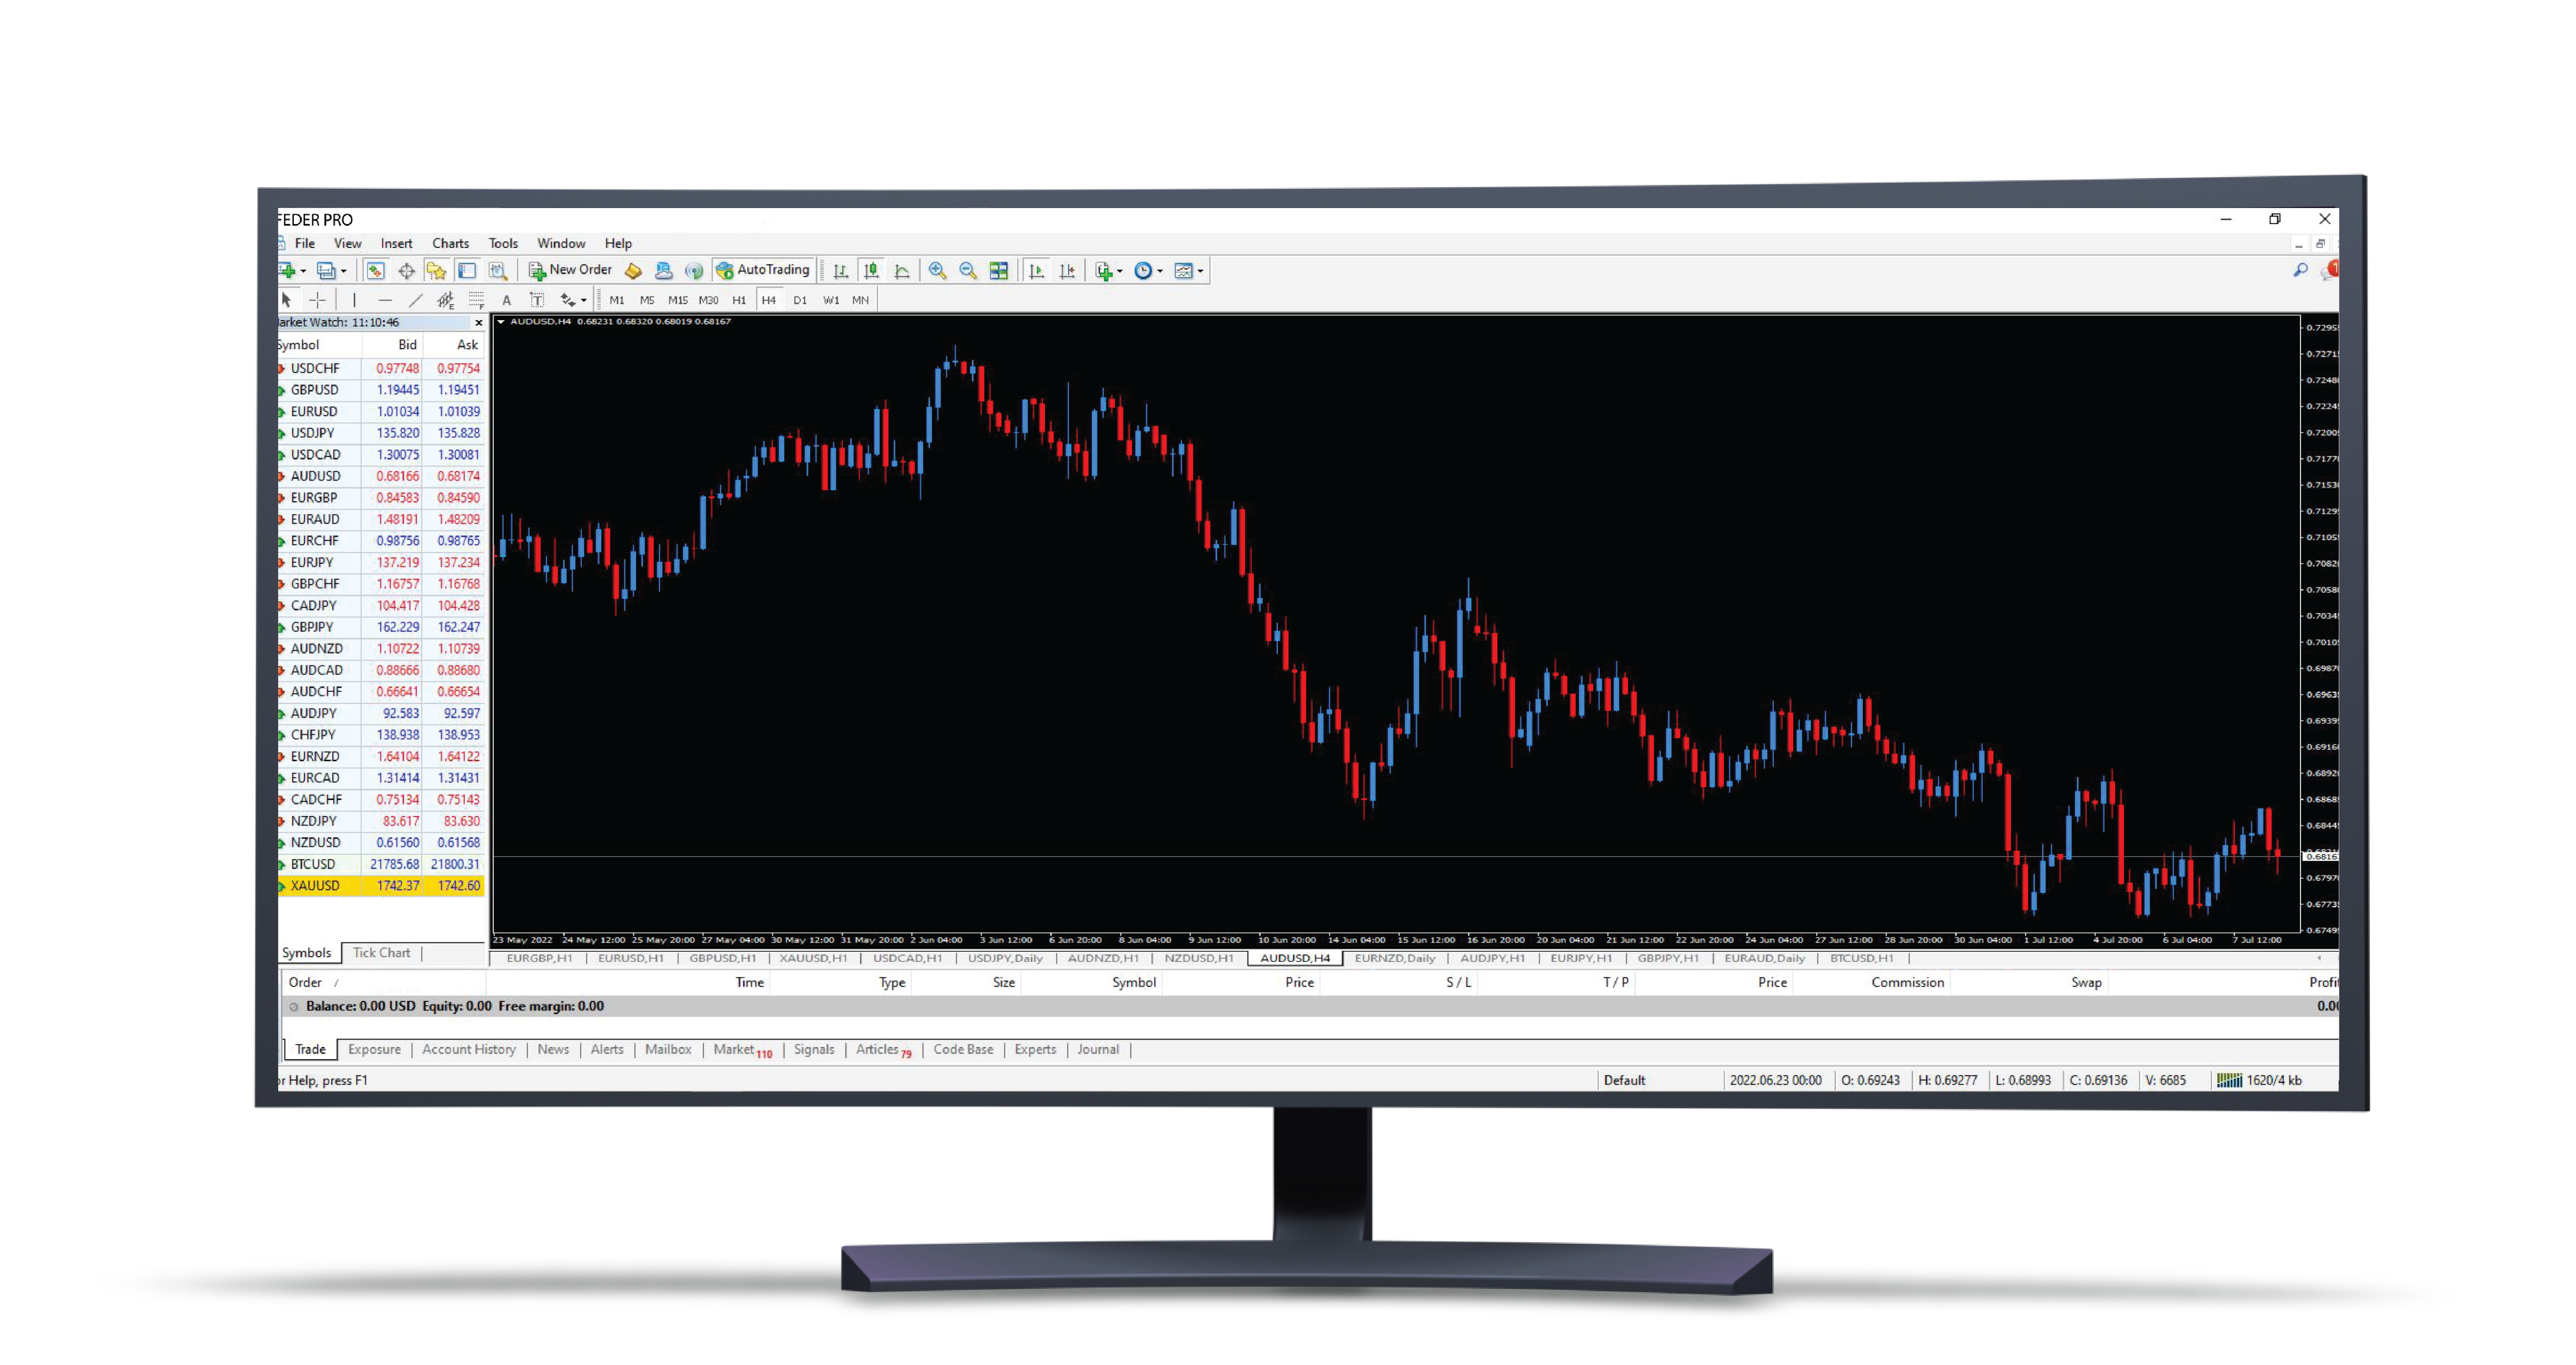2576x1365 pixels.
Task: Click the Zoom In magnifier icon
Action: click(937, 271)
